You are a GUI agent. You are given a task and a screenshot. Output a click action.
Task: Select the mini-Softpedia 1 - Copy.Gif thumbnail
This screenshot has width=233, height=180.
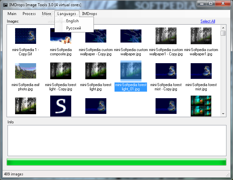pos(26,36)
